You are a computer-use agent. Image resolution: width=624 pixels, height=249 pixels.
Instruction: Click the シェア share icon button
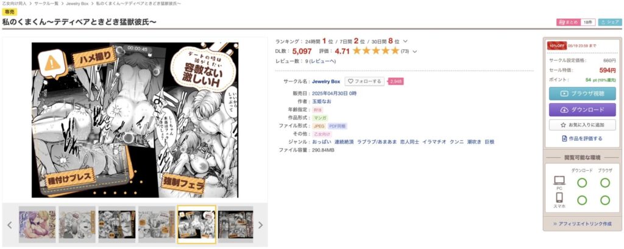click(610, 22)
